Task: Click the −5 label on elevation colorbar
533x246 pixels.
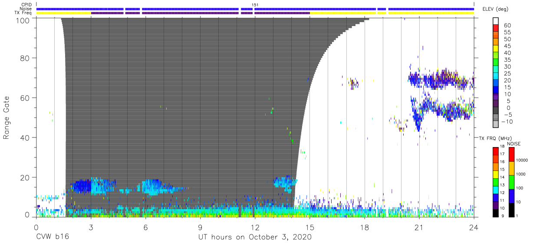Action: 508,115
